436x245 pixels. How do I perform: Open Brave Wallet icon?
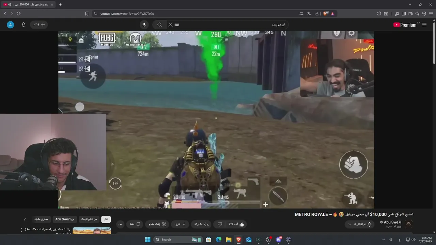coord(410,14)
